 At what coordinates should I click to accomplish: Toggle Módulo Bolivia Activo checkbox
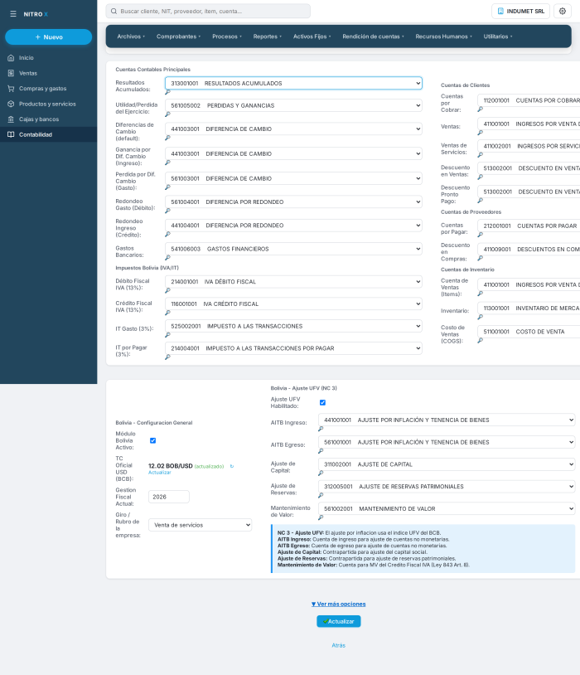coord(152,440)
